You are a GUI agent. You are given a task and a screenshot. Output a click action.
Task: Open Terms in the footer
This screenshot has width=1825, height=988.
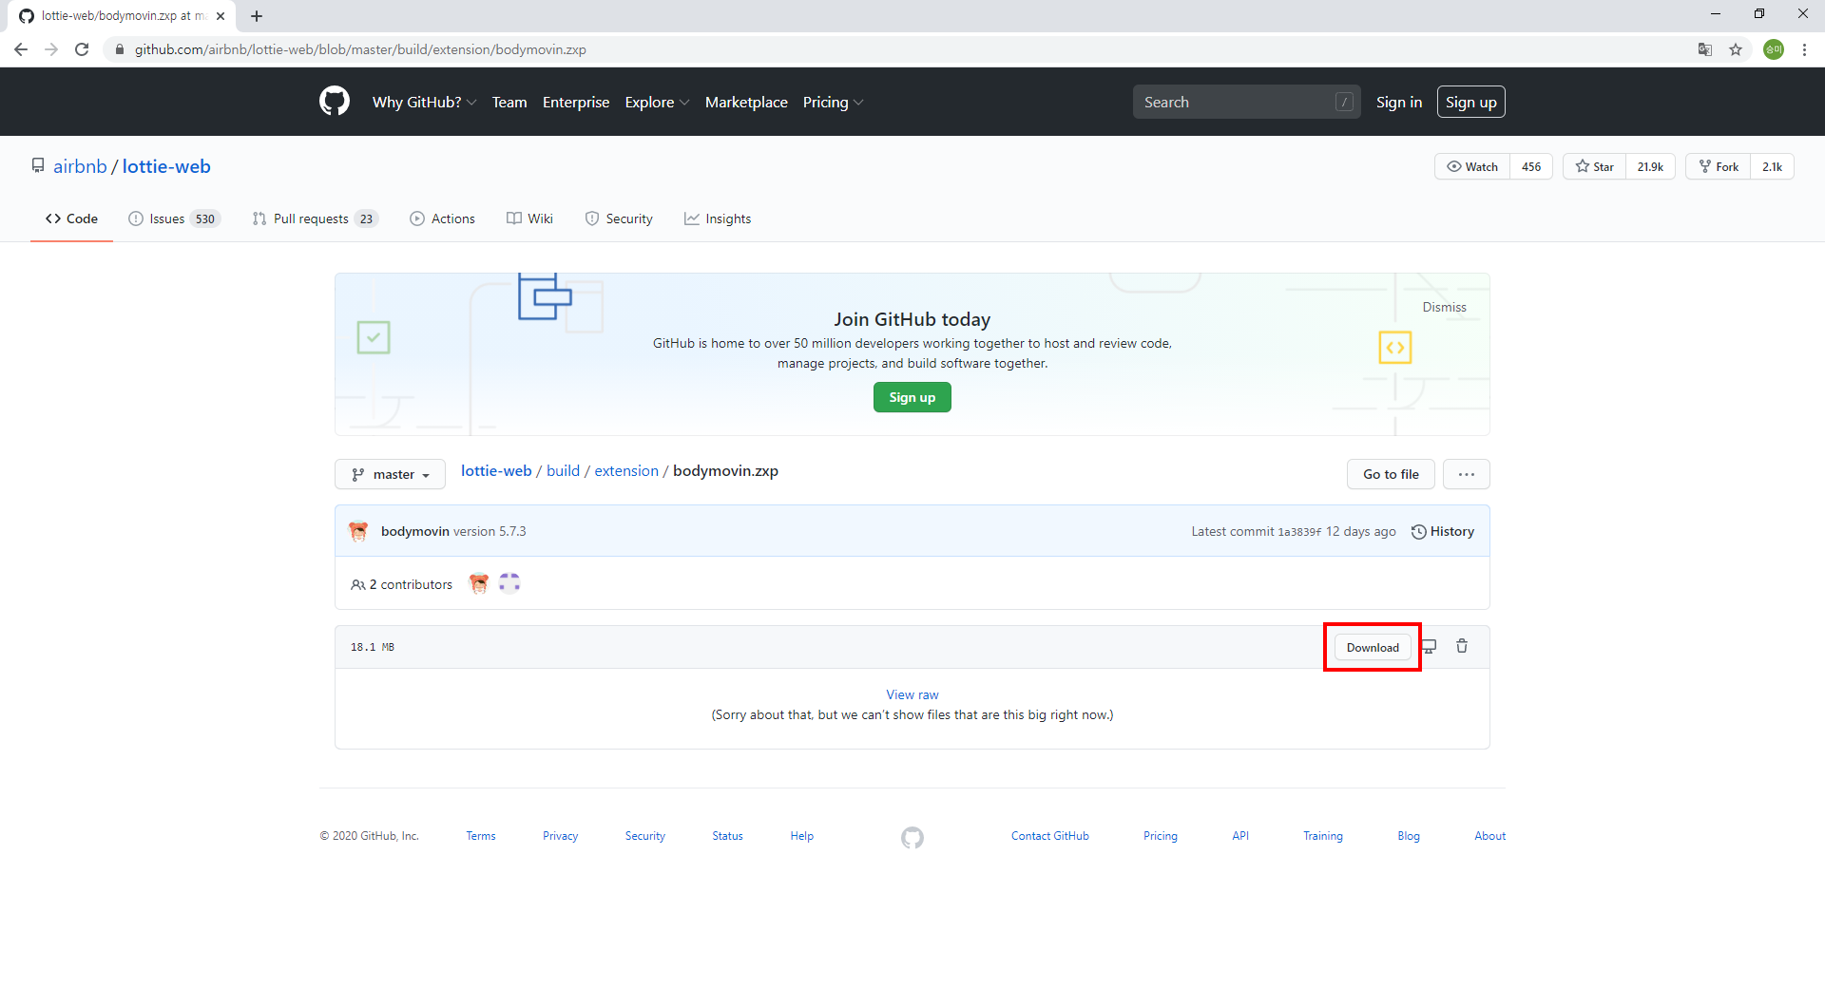click(x=481, y=836)
